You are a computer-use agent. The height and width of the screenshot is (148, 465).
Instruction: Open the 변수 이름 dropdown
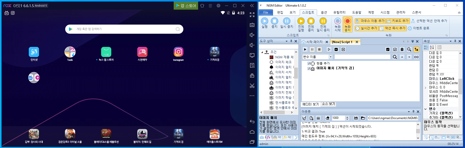click(331, 57)
